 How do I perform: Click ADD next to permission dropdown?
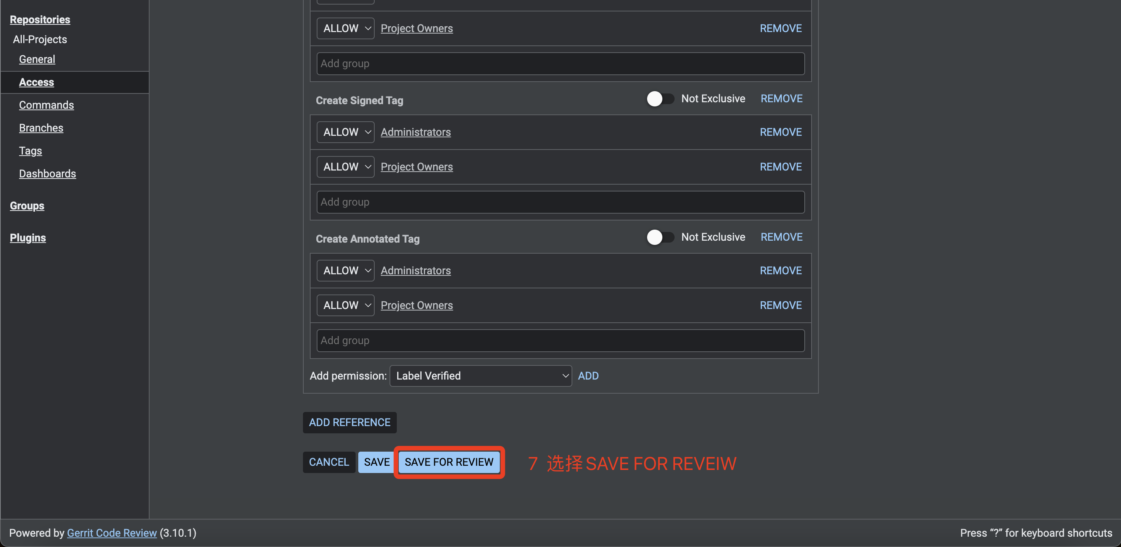pos(588,376)
